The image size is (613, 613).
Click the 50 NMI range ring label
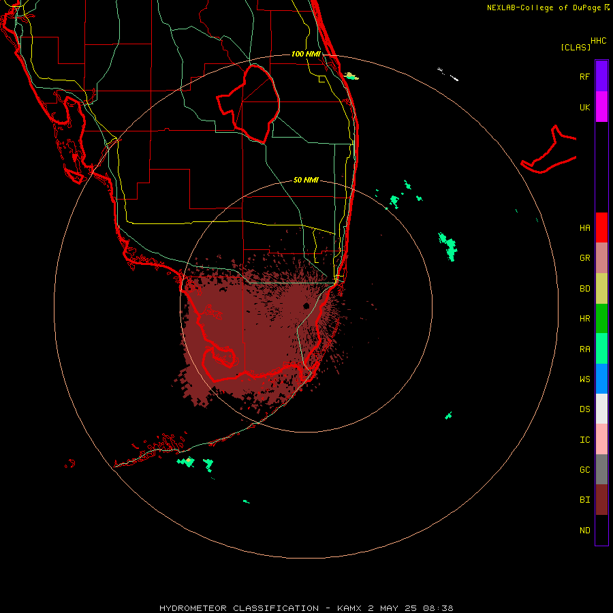click(306, 180)
